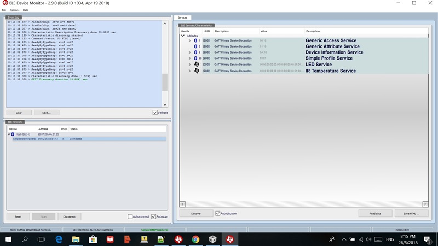This screenshot has height=246, width=438.
Task: Click the event log scrollbar thumb
Action: (x=165, y=83)
